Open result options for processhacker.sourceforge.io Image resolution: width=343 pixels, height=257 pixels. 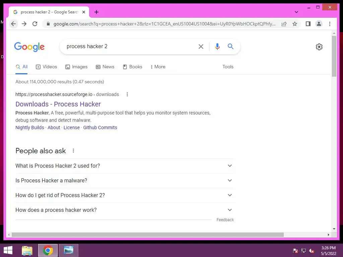point(127,94)
